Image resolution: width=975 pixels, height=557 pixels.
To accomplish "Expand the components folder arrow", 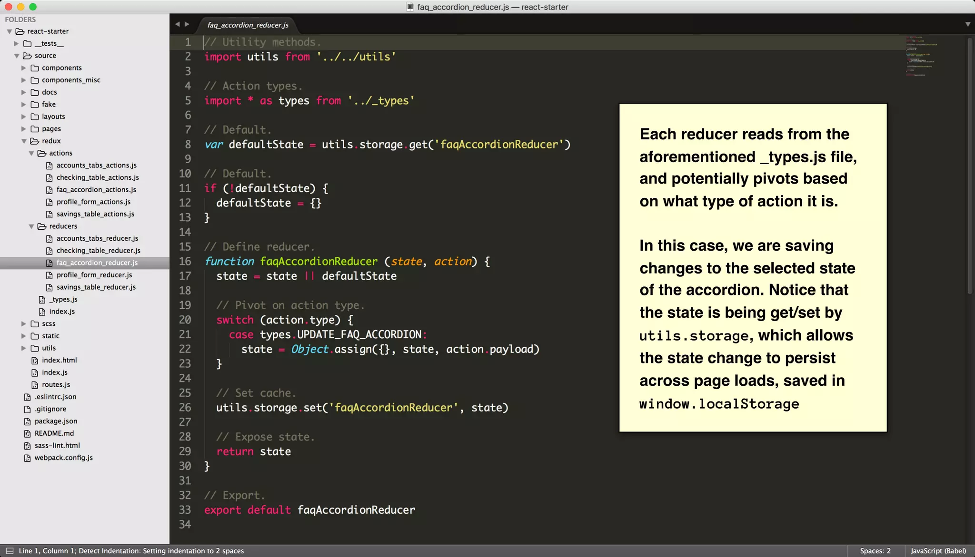I will click(x=24, y=68).
